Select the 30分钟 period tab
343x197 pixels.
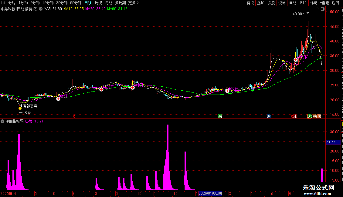click(x=62, y=3)
